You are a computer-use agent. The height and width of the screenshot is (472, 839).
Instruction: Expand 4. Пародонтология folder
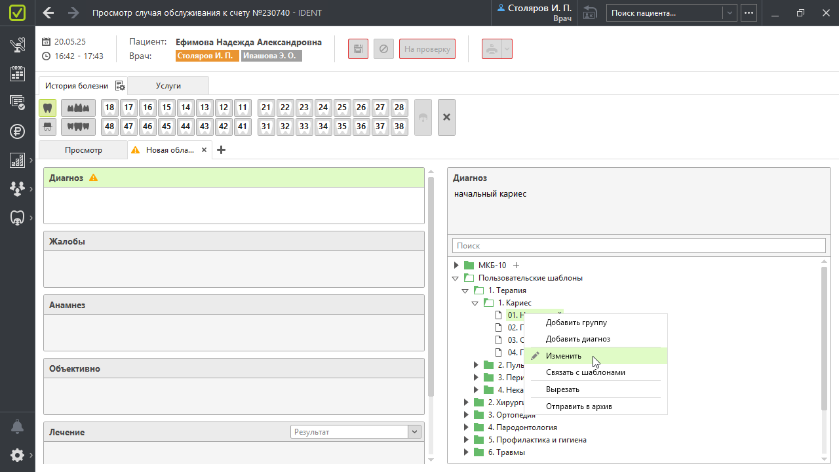pos(466,427)
